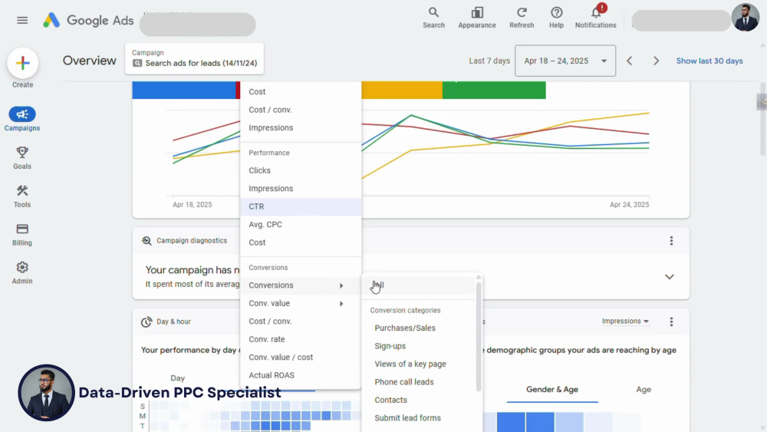Select Conv. value / cost metric
The width and height of the screenshot is (767, 432).
301,357
